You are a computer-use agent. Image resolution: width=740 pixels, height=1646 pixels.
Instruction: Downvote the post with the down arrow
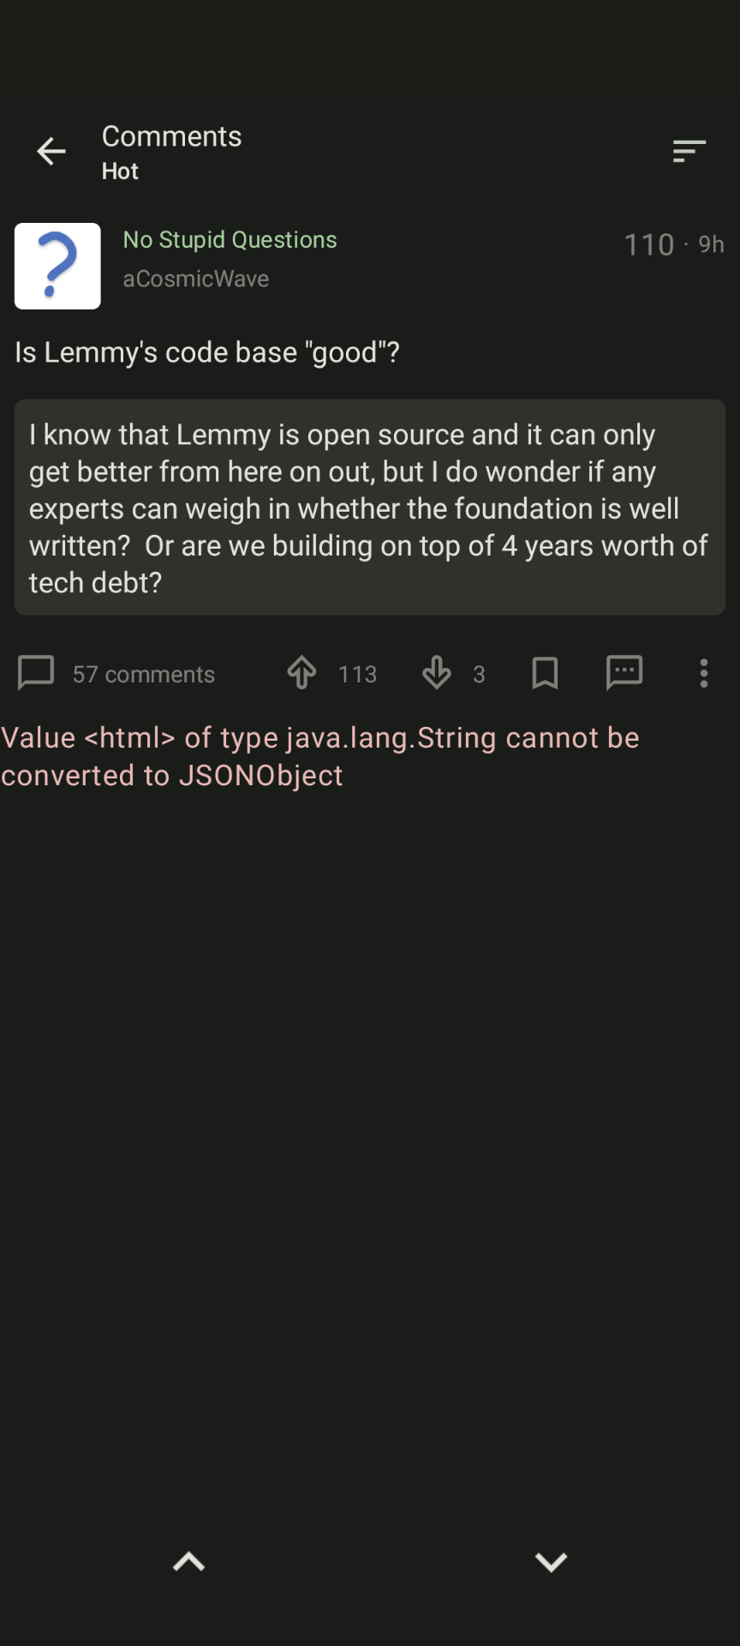click(x=437, y=673)
